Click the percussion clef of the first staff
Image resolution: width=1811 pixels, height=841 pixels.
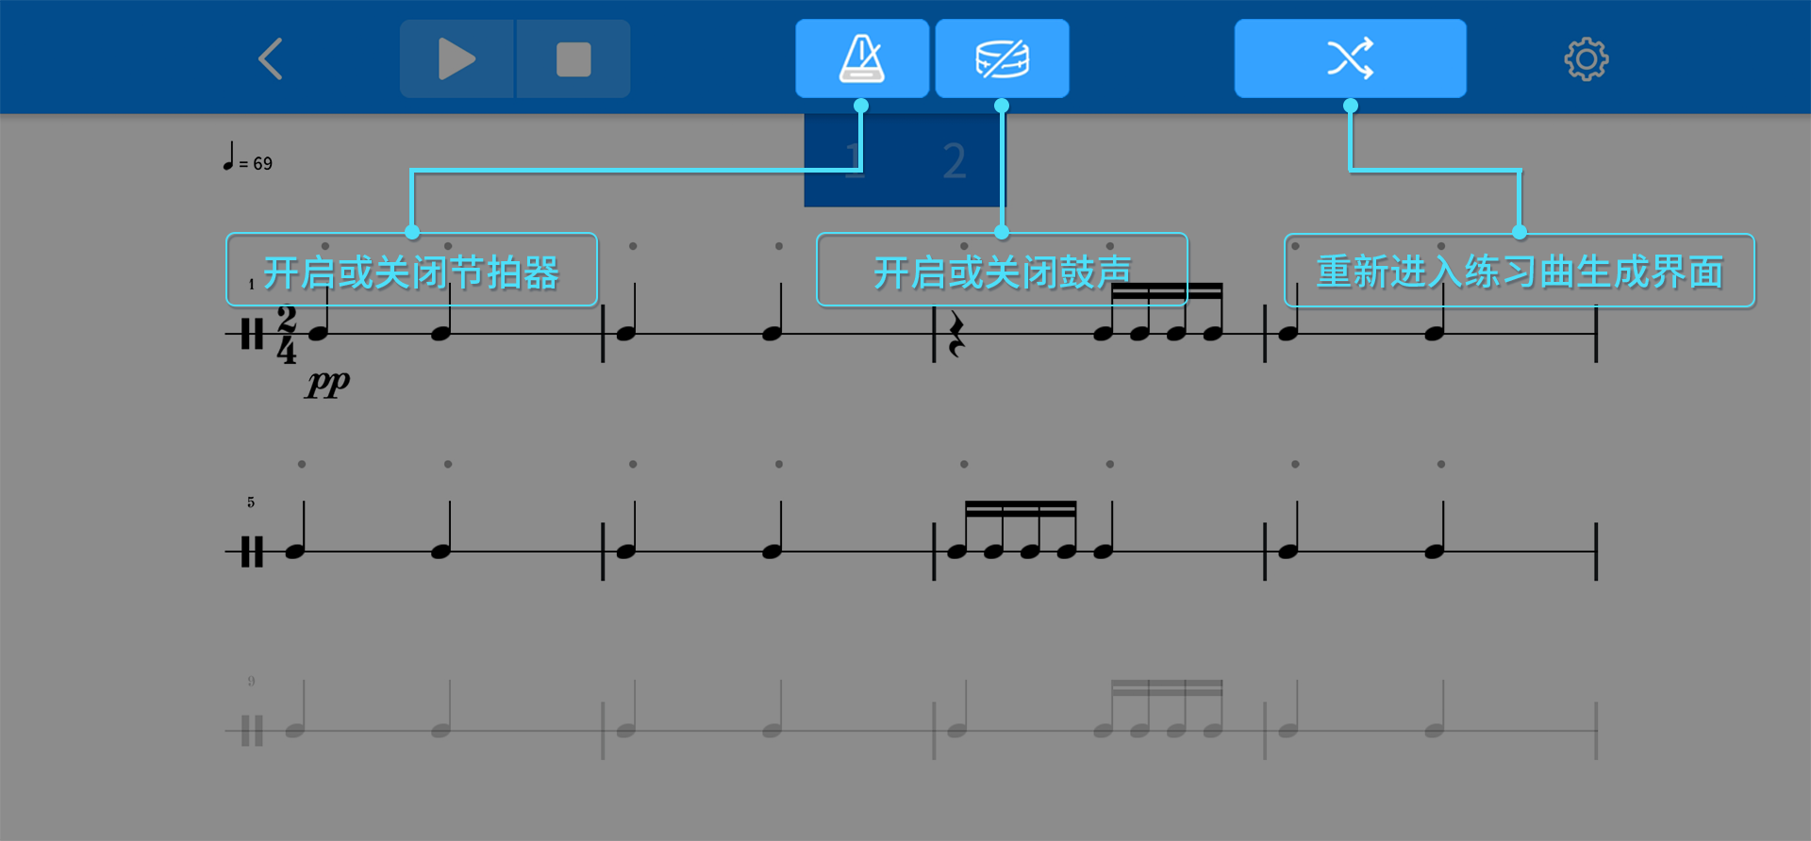[x=251, y=334]
